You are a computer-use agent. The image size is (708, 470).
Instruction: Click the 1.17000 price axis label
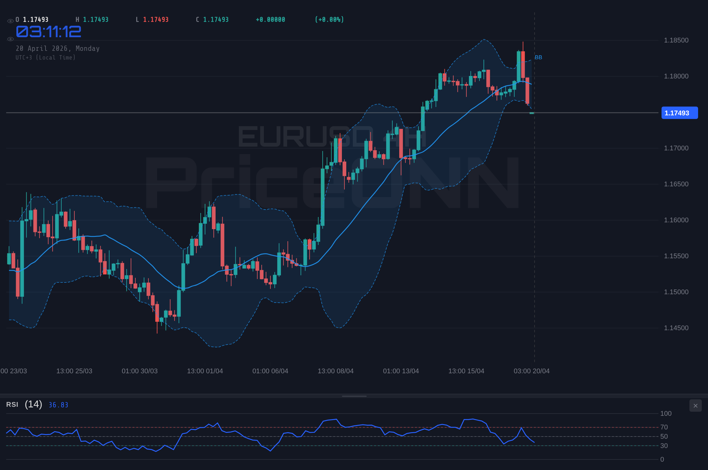pos(676,148)
